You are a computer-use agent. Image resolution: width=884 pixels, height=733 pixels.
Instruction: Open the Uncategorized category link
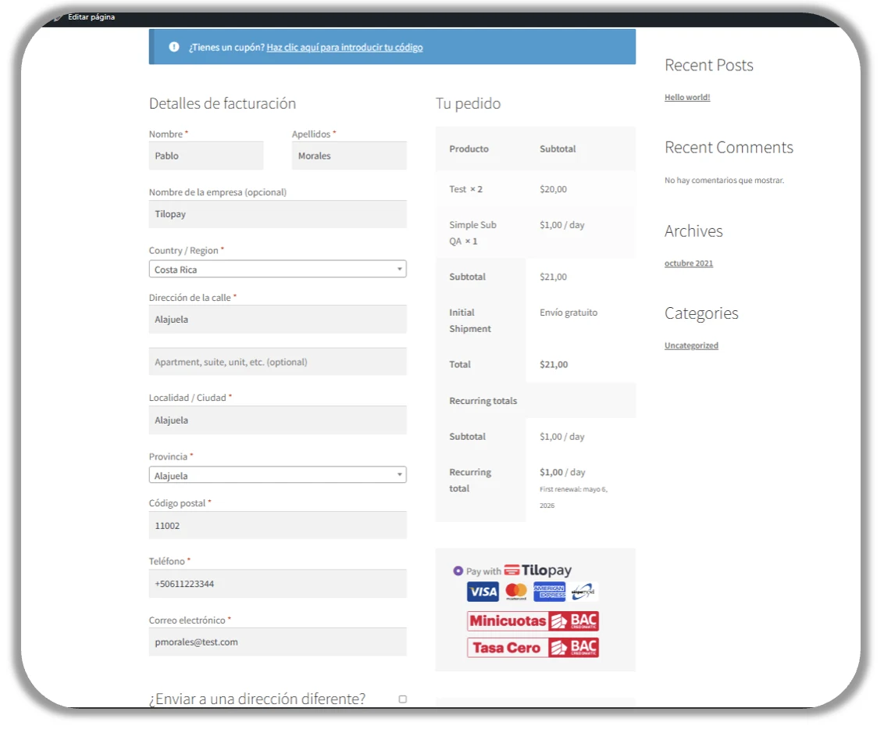pos(691,346)
